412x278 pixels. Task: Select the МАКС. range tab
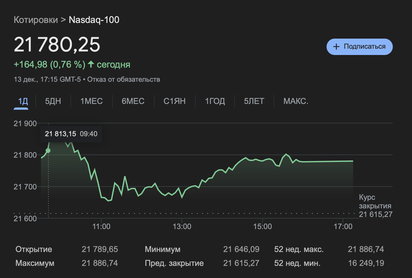(x=296, y=101)
